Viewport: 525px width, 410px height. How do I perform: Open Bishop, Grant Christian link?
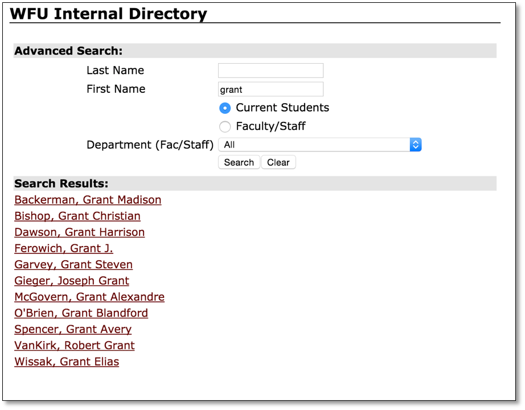coord(77,216)
